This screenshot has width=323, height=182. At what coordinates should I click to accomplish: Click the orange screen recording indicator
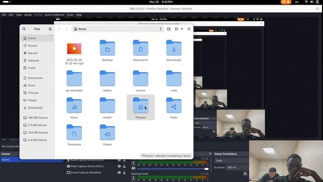point(286,2)
